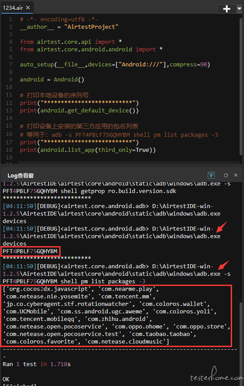
Task: Click the list_app(third_only=True) print line
Action: (88, 150)
